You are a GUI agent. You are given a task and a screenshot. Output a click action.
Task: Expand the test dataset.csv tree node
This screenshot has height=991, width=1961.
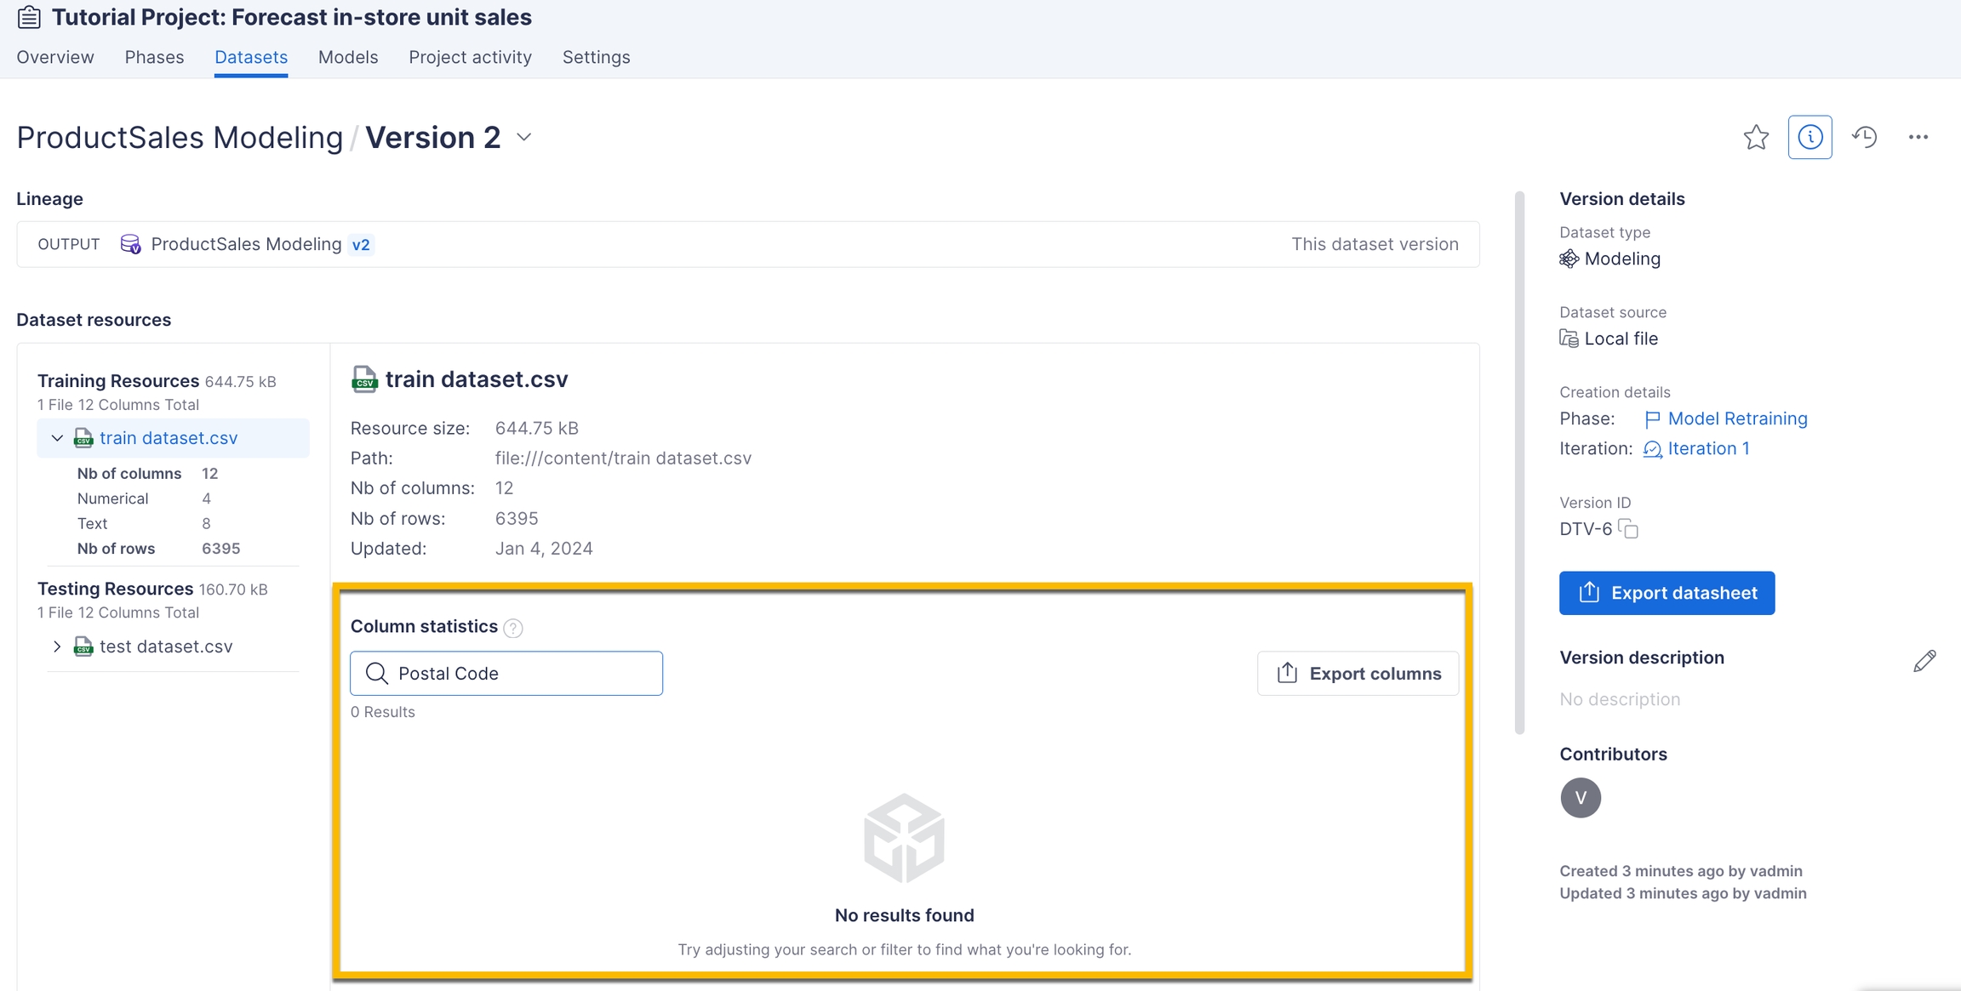(x=57, y=646)
